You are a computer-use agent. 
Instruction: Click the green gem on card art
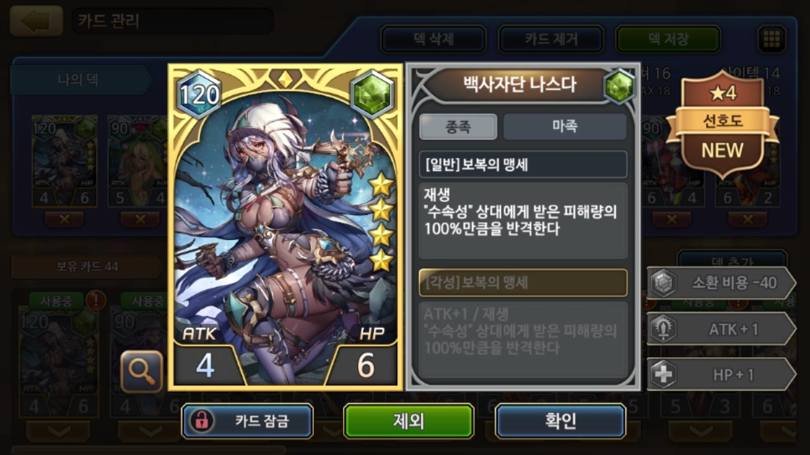click(372, 94)
